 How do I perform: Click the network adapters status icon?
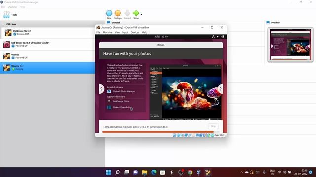point(186,135)
